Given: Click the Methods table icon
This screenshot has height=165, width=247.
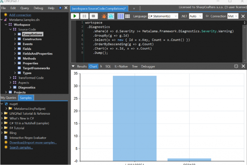Looking at the screenshot, I should [x=19, y=58].
